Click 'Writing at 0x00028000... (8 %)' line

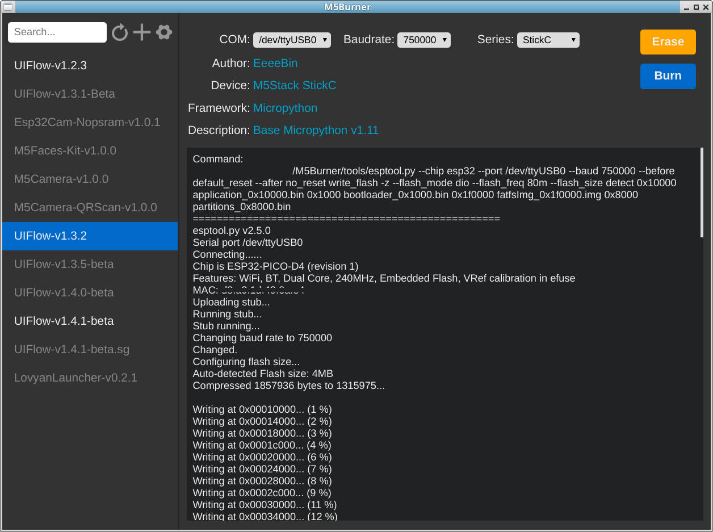pyautogui.click(x=262, y=481)
